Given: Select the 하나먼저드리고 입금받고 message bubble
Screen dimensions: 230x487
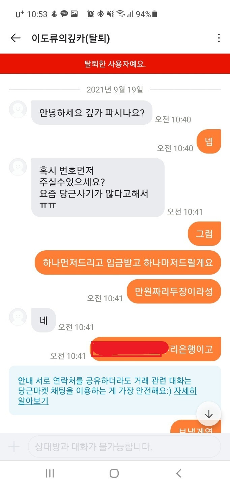Looking at the screenshot, I should (128, 262).
